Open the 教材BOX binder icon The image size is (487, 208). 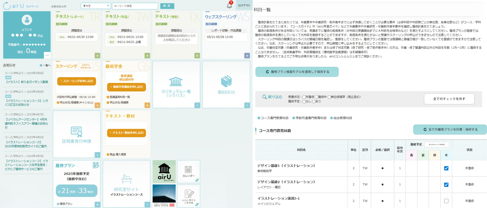click(x=226, y=81)
